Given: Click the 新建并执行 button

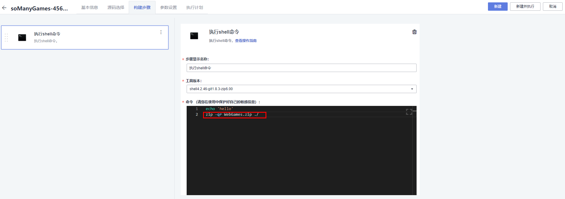Looking at the screenshot, I should [525, 7].
